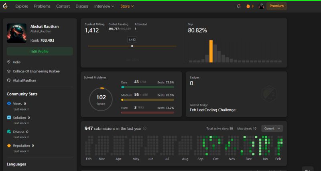Viewport: 321px width, 171px height.
Task: Click the Rank 788,493 text
Action: click(x=43, y=40)
